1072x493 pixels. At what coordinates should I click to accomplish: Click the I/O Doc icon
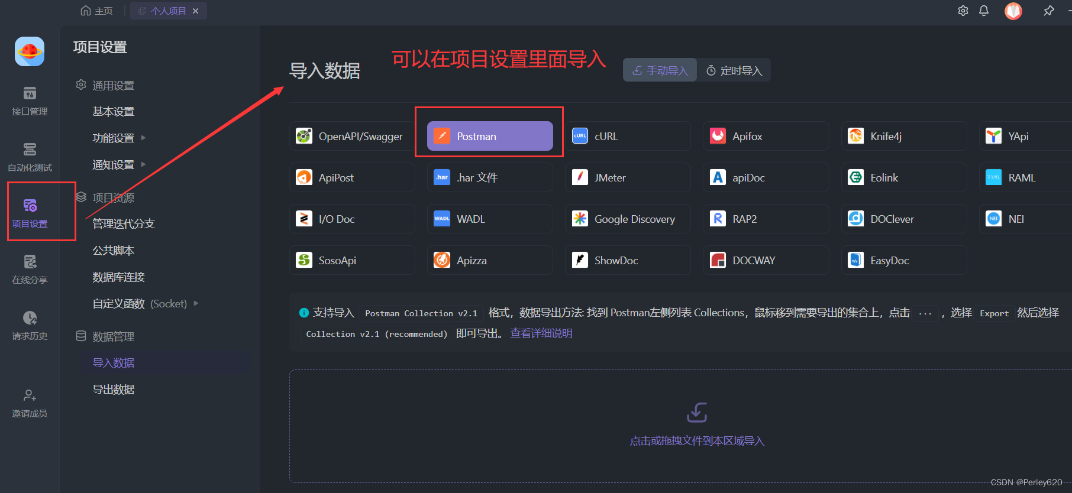coord(304,219)
